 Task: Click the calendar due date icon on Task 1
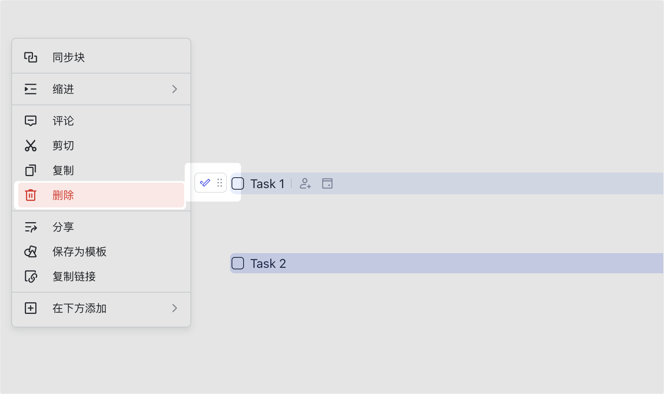(327, 183)
